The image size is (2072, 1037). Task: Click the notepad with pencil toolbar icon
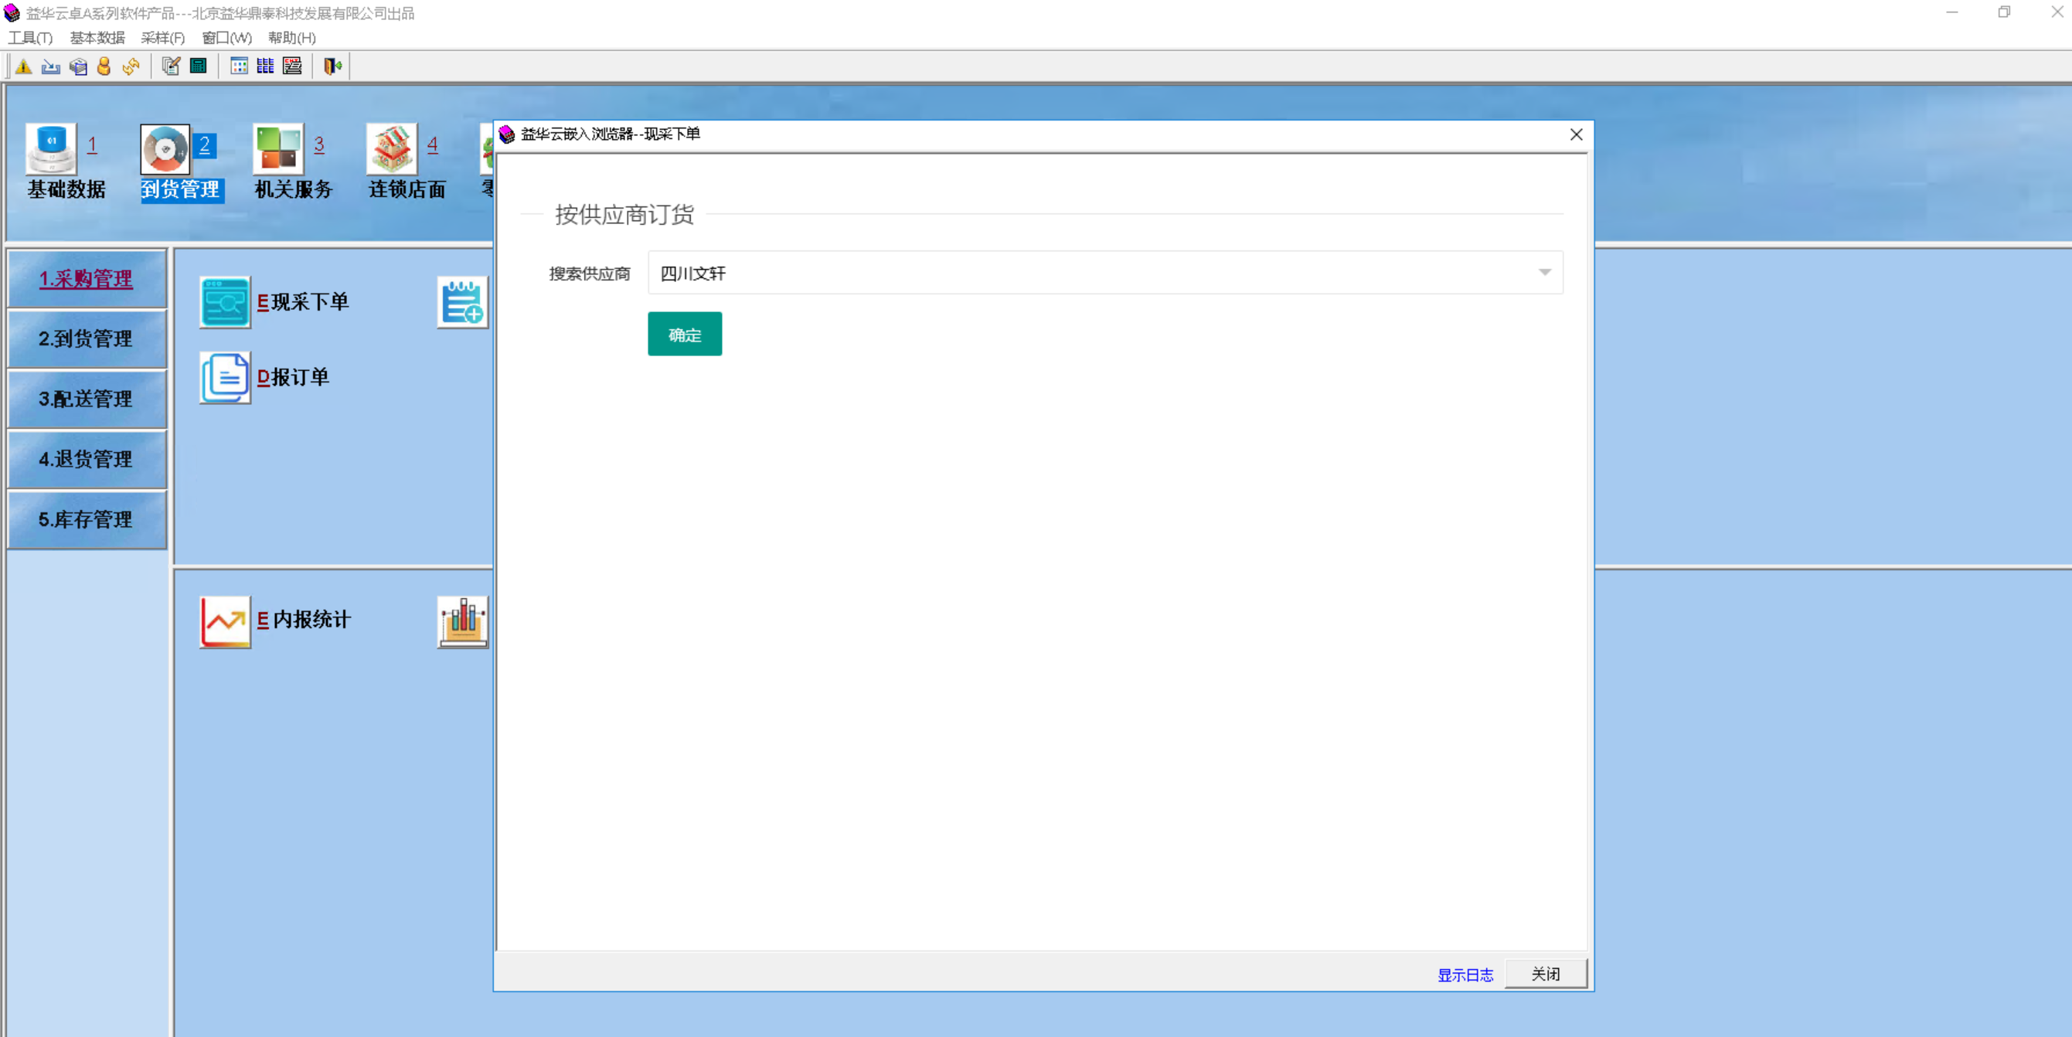click(x=171, y=66)
